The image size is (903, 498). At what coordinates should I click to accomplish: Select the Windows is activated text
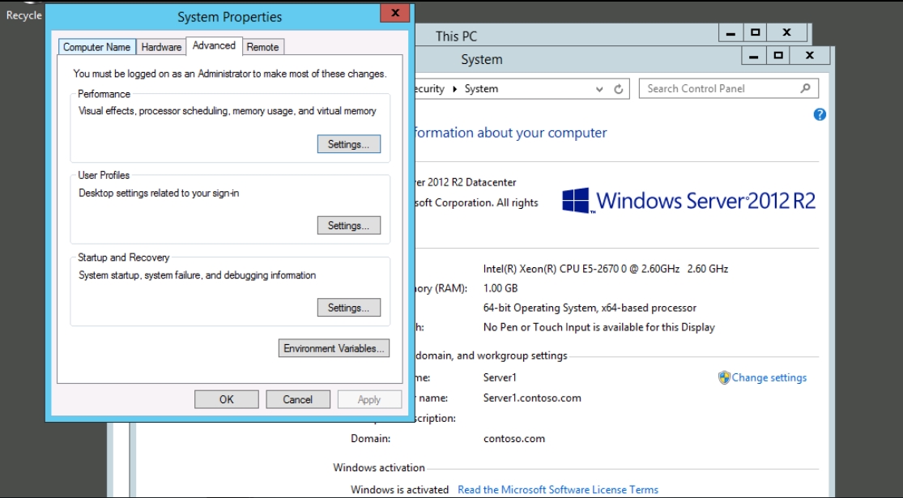400,490
